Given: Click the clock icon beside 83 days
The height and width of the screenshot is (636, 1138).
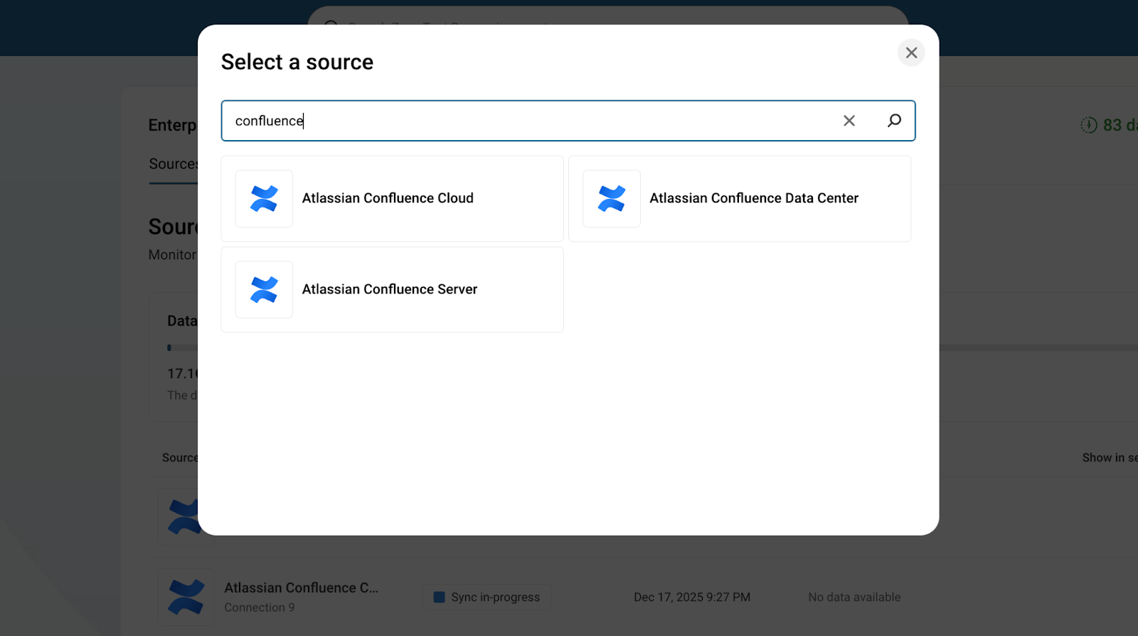Looking at the screenshot, I should point(1088,125).
